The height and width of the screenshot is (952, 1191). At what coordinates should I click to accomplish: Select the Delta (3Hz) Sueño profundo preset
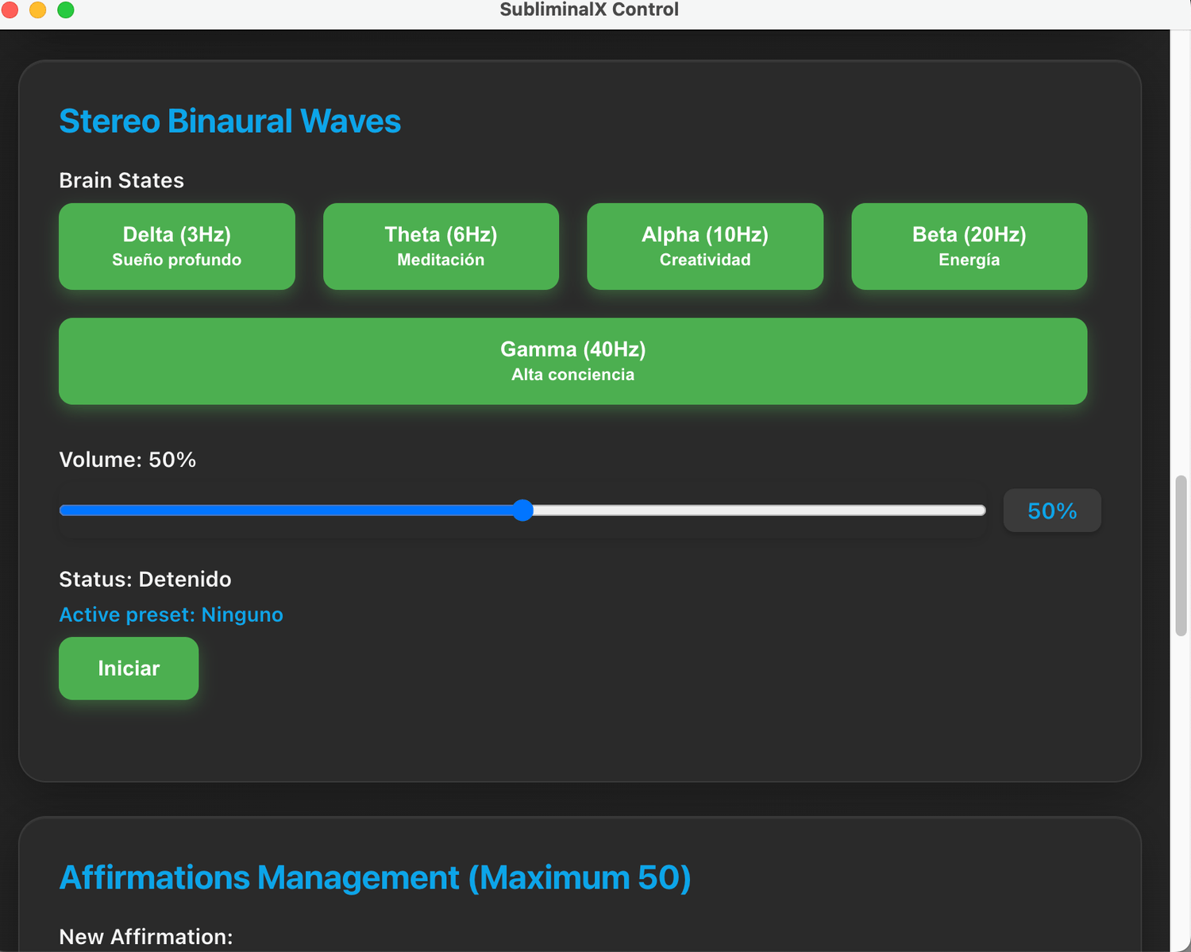[x=176, y=246]
